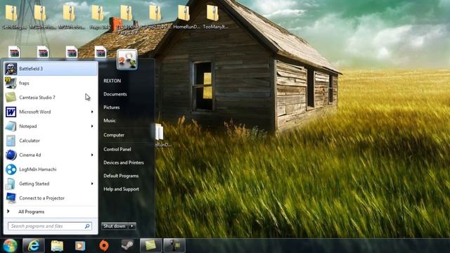Open Help and Support
The height and width of the screenshot is (253, 450).
121,189
